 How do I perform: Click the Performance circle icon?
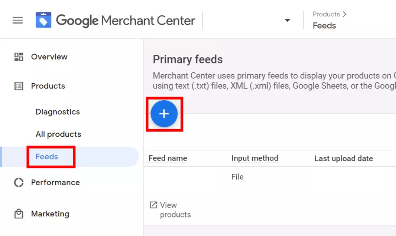19,183
